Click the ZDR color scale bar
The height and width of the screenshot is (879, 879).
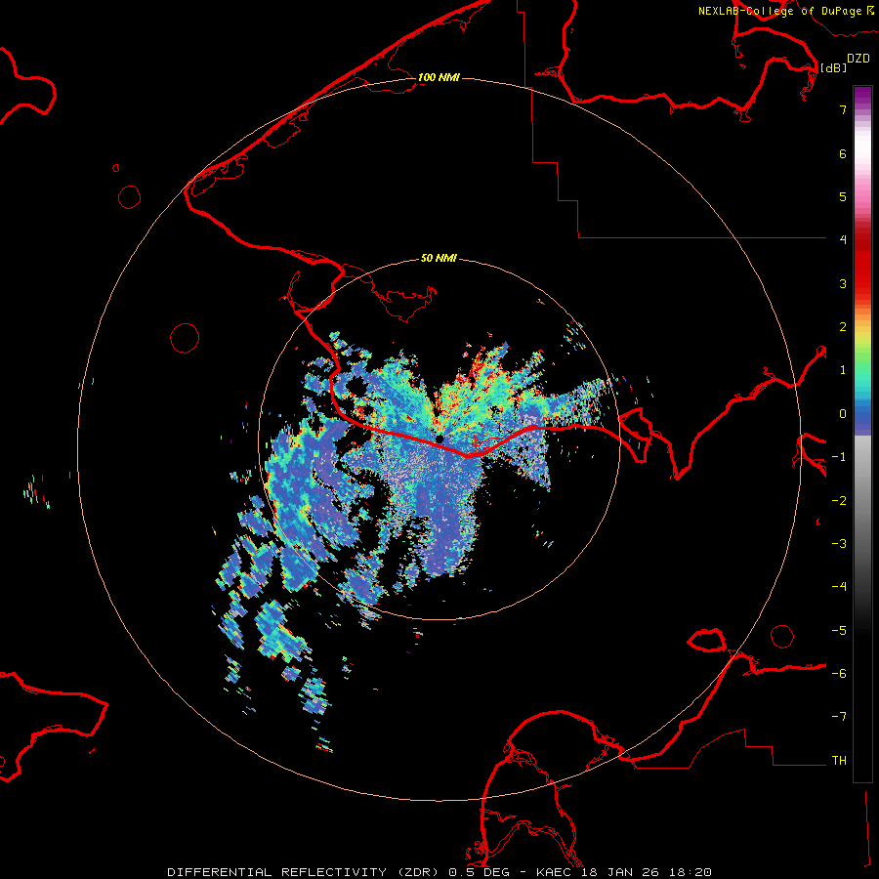point(862,434)
